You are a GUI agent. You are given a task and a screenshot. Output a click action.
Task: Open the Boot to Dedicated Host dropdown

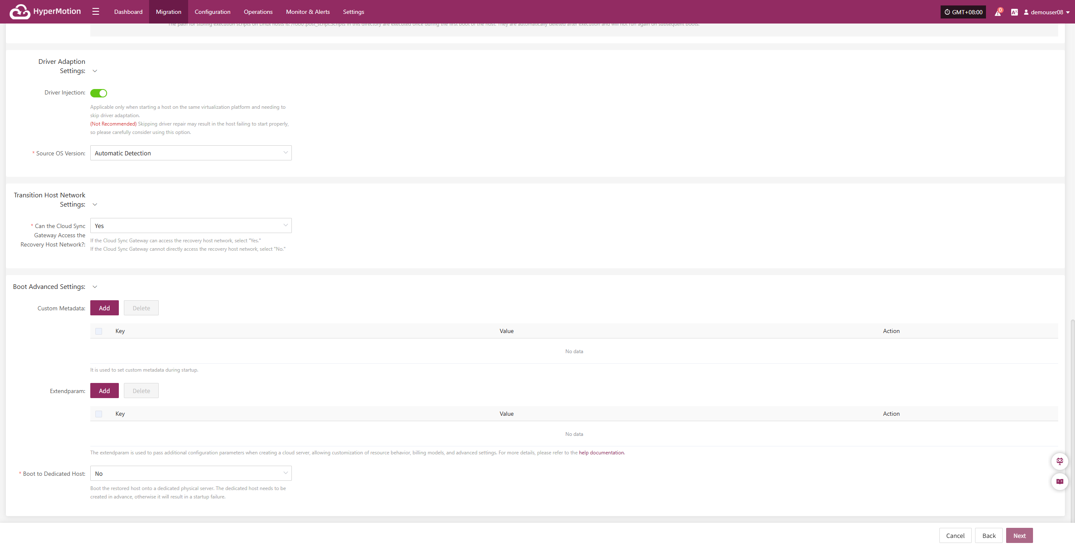(191, 474)
